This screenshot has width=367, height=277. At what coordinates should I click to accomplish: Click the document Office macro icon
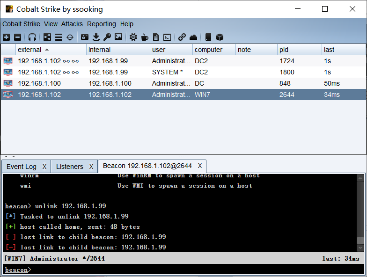point(155,37)
